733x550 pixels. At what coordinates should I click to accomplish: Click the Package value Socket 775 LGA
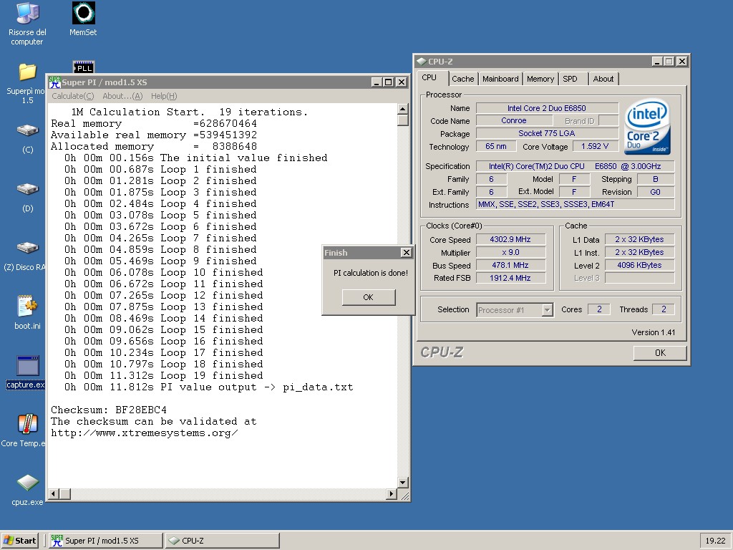click(x=547, y=133)
